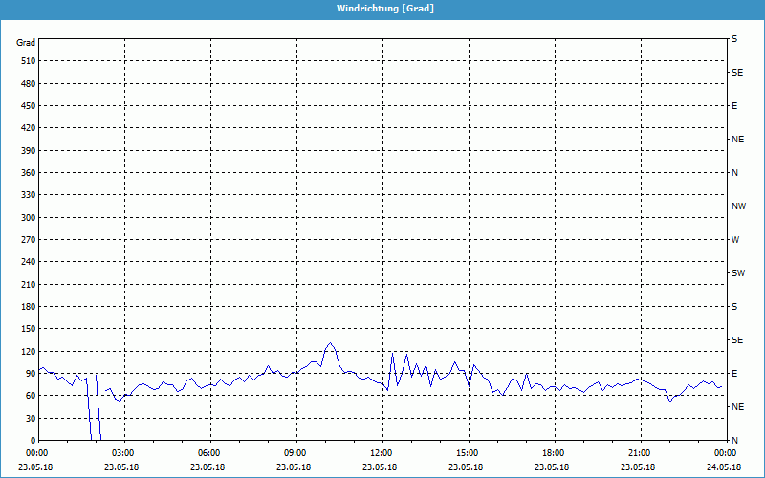
Task: Click the highest peak of the blue line
Action: pos(331,343)
